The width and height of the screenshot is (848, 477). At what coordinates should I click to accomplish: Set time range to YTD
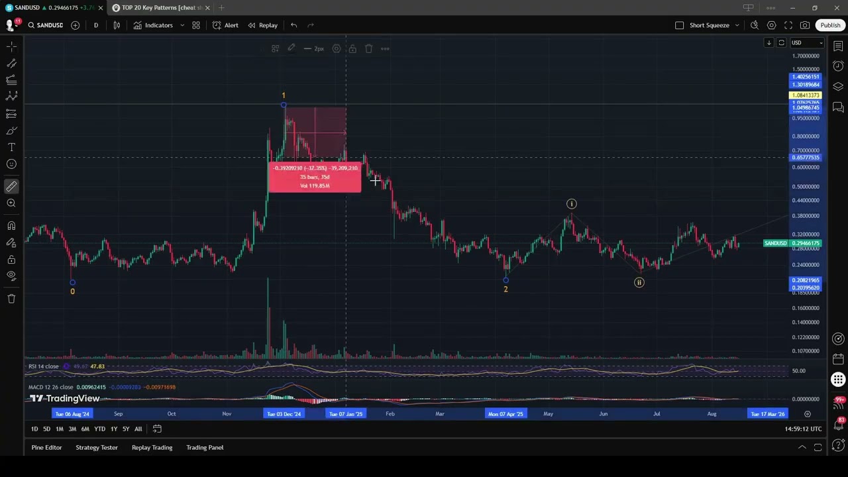99,429
